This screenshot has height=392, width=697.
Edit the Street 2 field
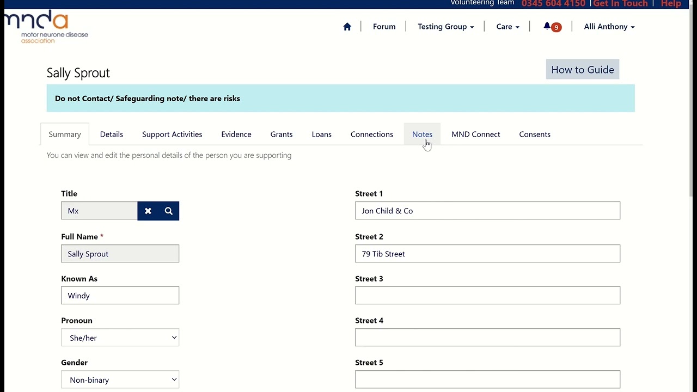[x=487, y=254]
